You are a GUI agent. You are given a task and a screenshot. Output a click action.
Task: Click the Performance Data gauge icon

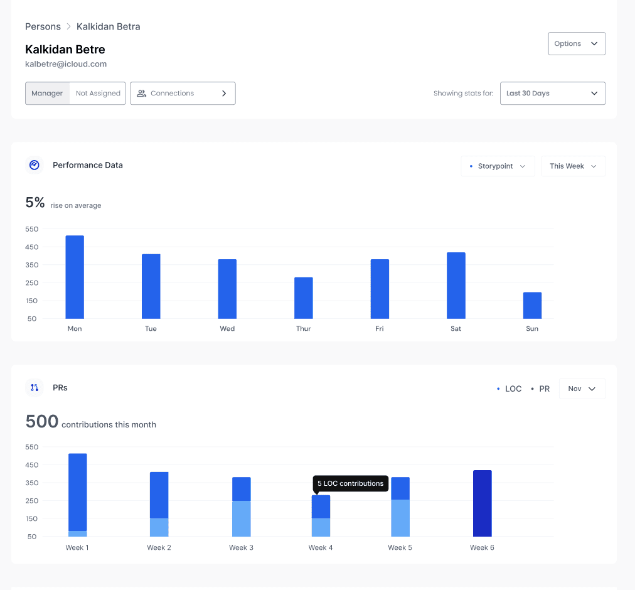pyautogui.click(x=35, y=165)
